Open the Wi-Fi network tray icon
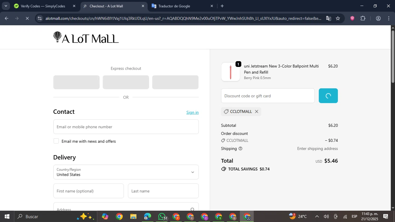 pos(345,216)
